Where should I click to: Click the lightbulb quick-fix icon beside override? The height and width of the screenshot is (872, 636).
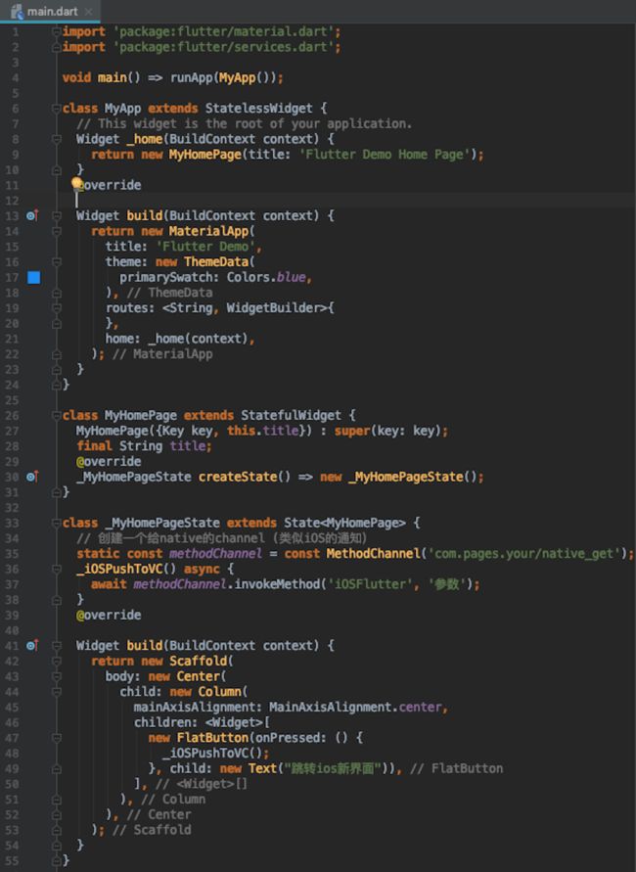point(76,182)
